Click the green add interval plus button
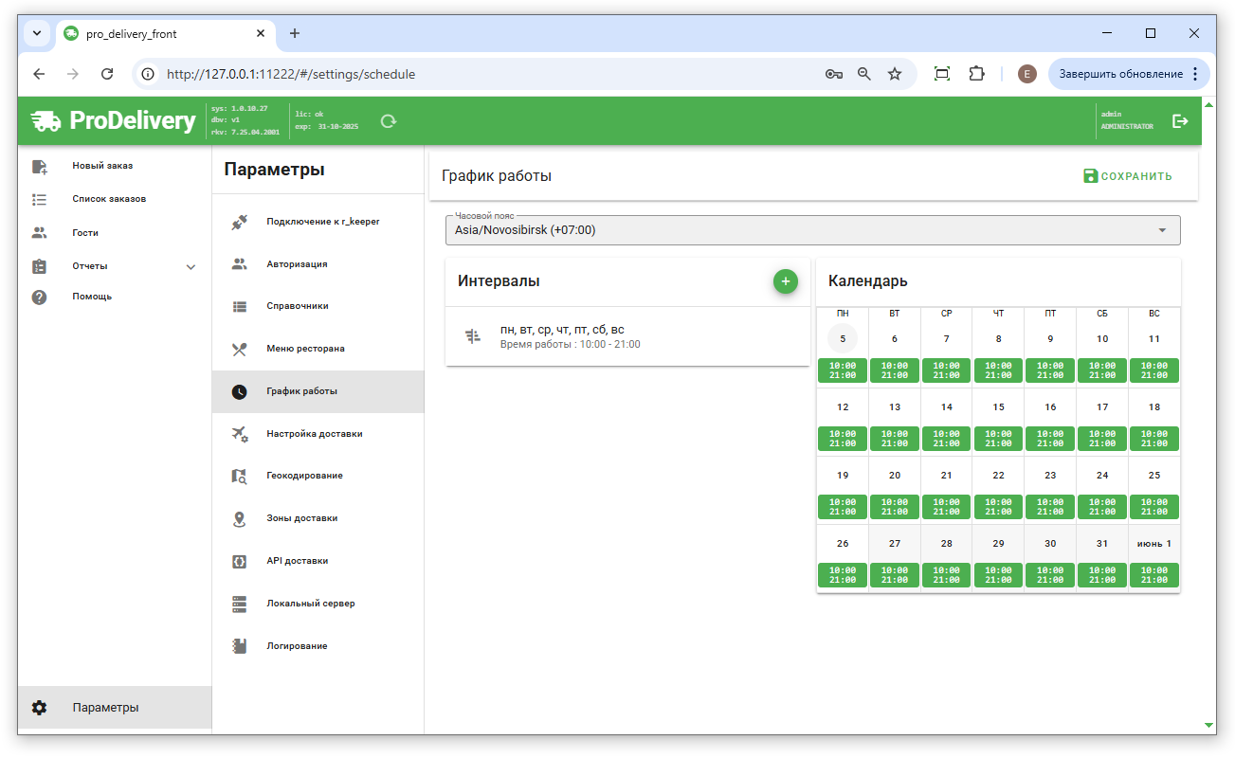Viewport: 1235px width, 758px height. coord(785,281)
